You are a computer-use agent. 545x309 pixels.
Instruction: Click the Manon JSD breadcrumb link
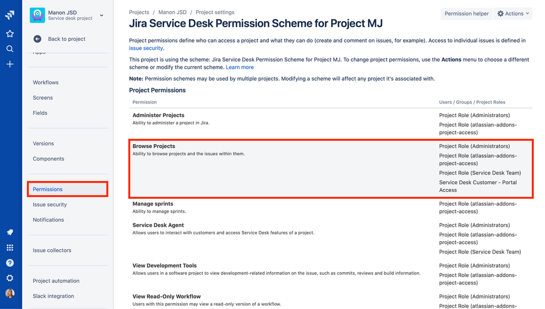(172, 12)
